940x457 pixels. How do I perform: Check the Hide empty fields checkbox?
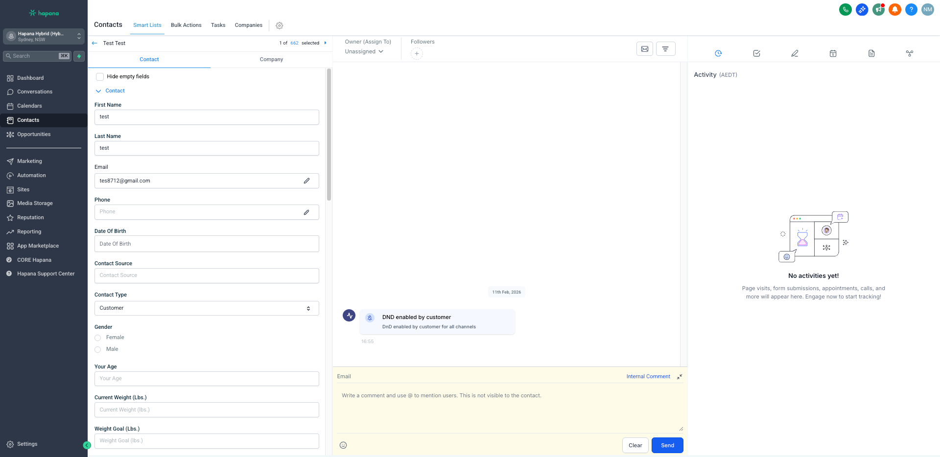click(100, 77)
